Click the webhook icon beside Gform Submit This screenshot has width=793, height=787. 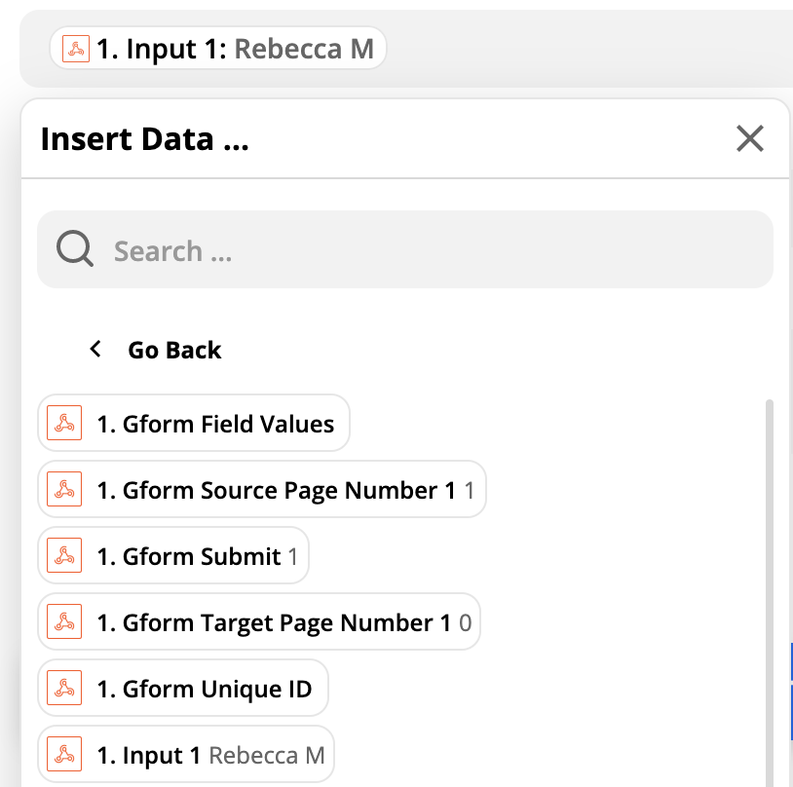click(x=64, y=555)
